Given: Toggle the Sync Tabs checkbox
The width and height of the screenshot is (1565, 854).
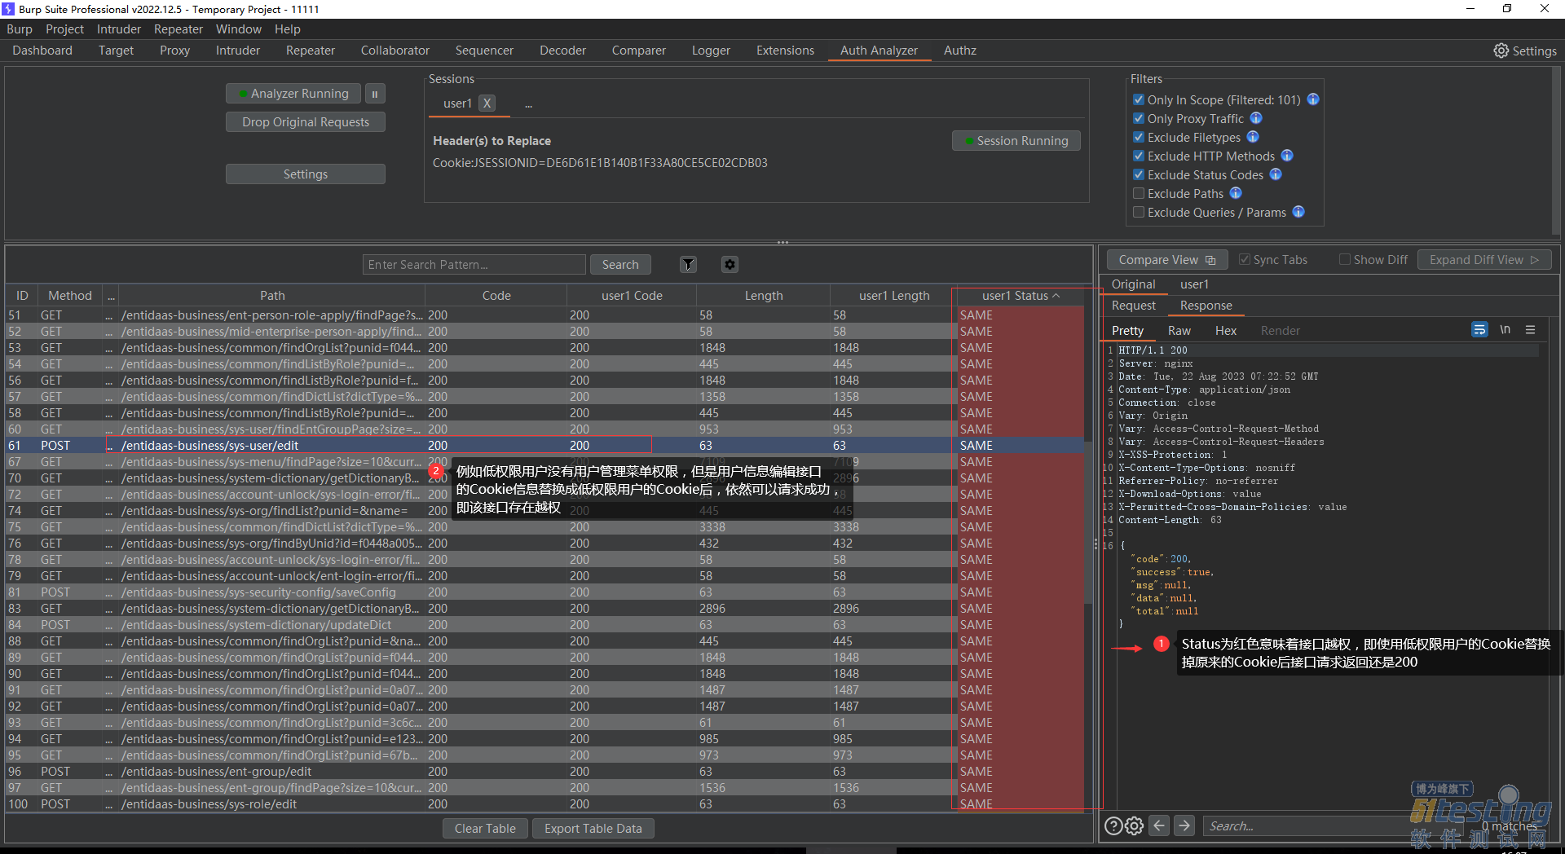Looking at the screenshot, I should coord(1245,259).
